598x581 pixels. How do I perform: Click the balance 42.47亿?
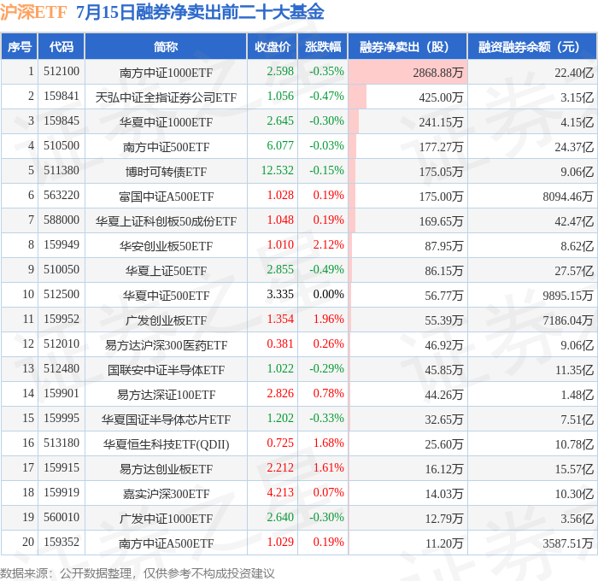point(574,221)
